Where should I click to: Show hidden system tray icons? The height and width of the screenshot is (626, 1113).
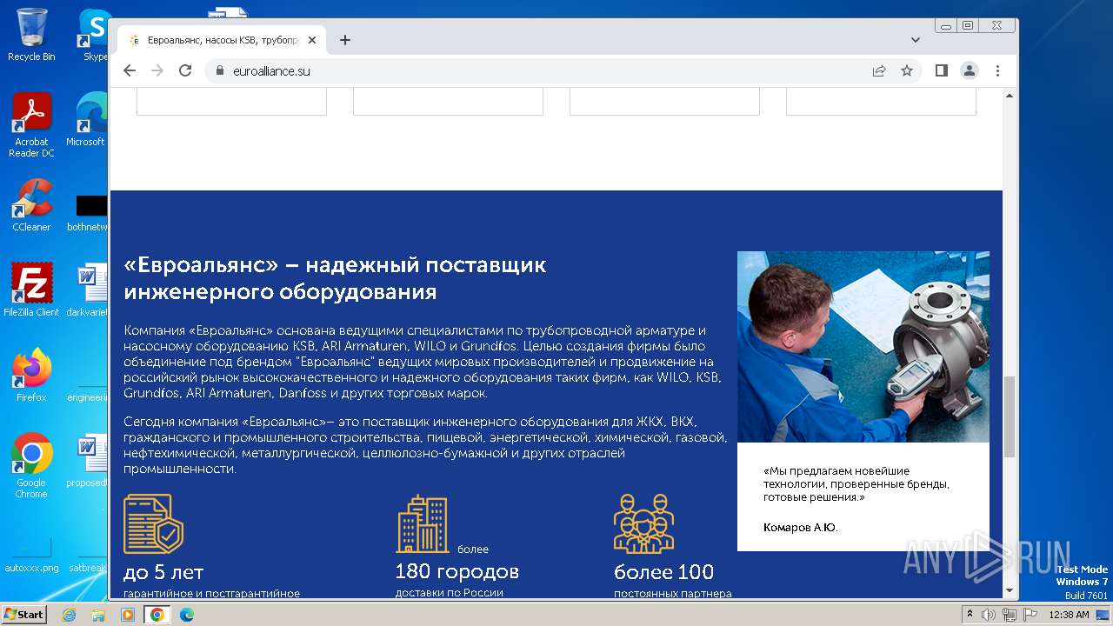[x=970, y=615]
